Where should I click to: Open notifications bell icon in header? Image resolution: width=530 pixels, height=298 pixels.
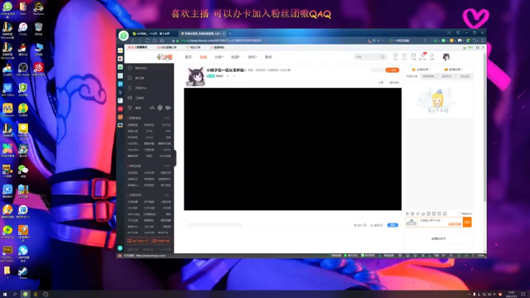[x=432, y=56]
